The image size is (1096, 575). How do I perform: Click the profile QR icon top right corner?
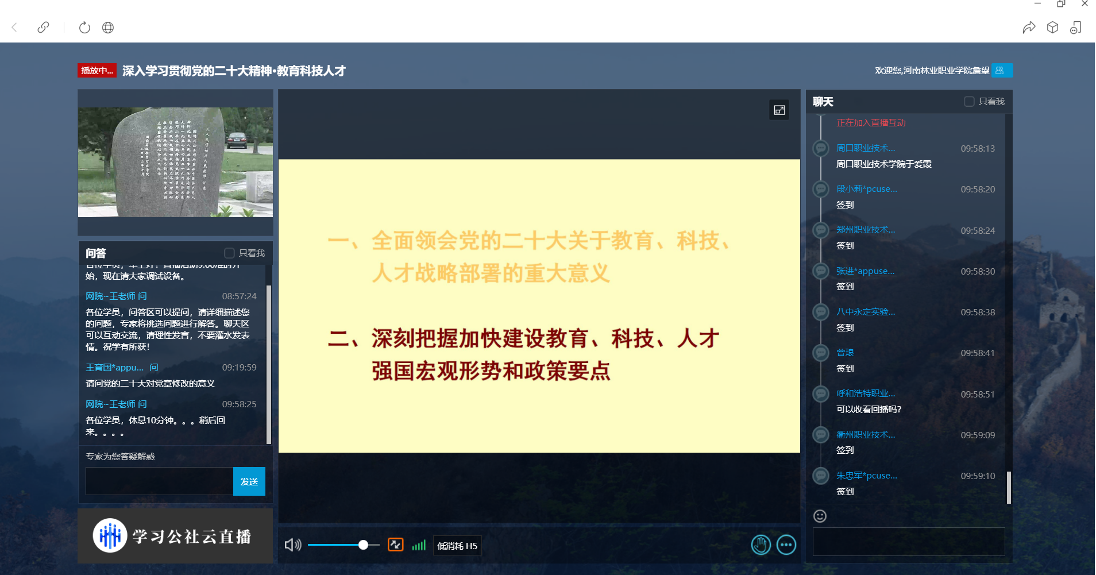(x=1076, y=27)
